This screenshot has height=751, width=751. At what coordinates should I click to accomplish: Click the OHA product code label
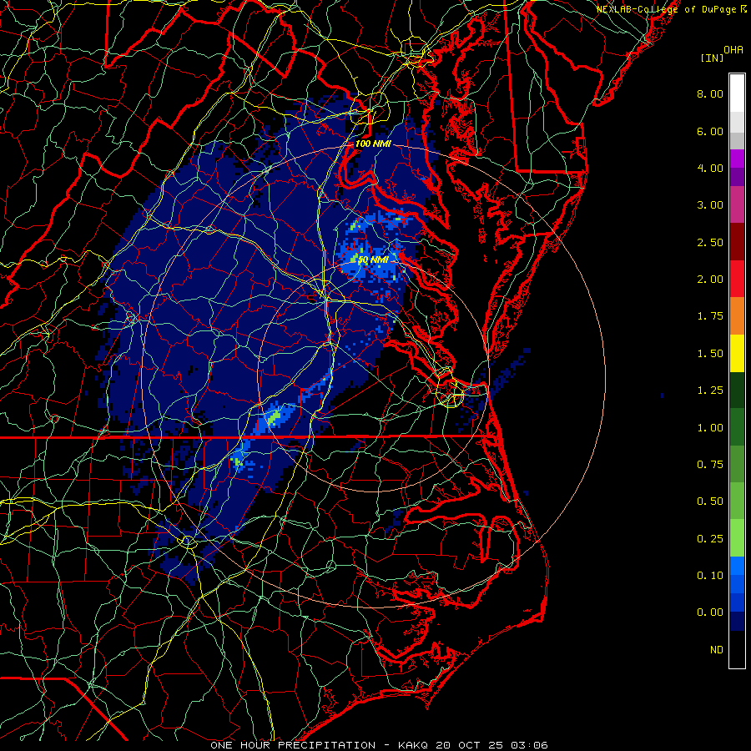tap(733, 50)
